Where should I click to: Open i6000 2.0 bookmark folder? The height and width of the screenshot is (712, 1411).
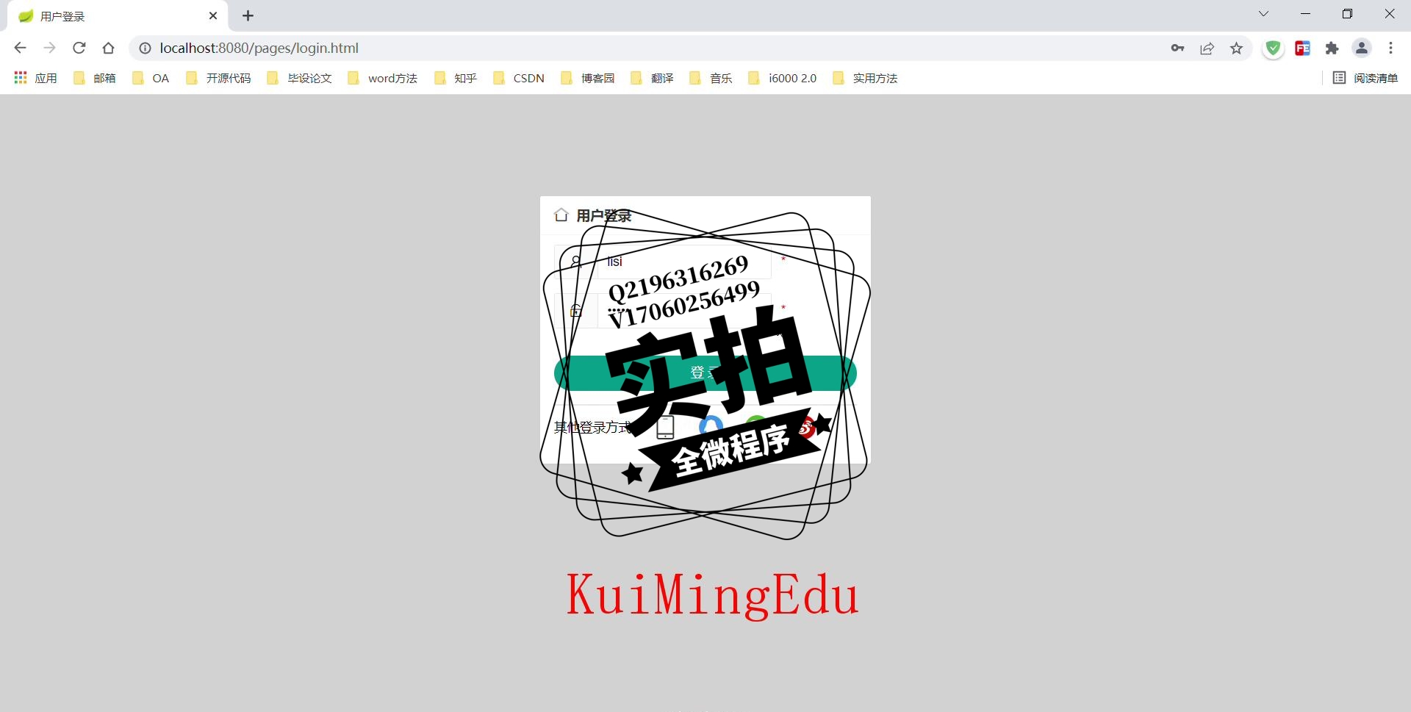pyautogui.click(x=782, y=78)
